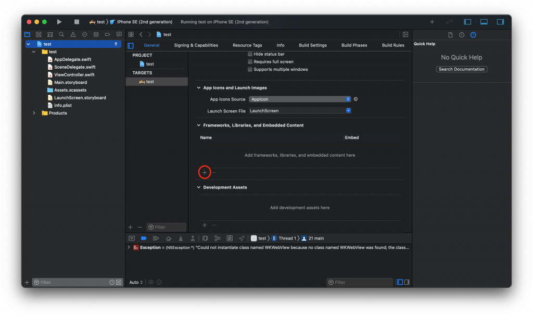The height and width of the screenshot is (316, 533).
Task: Toggle the project and targets list sidebar
Action: point(131,45)
